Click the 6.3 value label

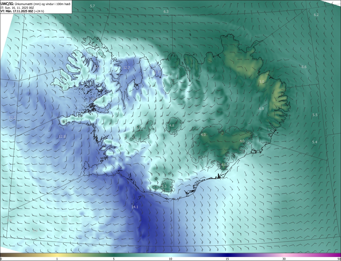(x=166, y=12)
